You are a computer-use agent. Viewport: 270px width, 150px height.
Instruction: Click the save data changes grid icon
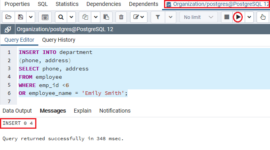45,17
